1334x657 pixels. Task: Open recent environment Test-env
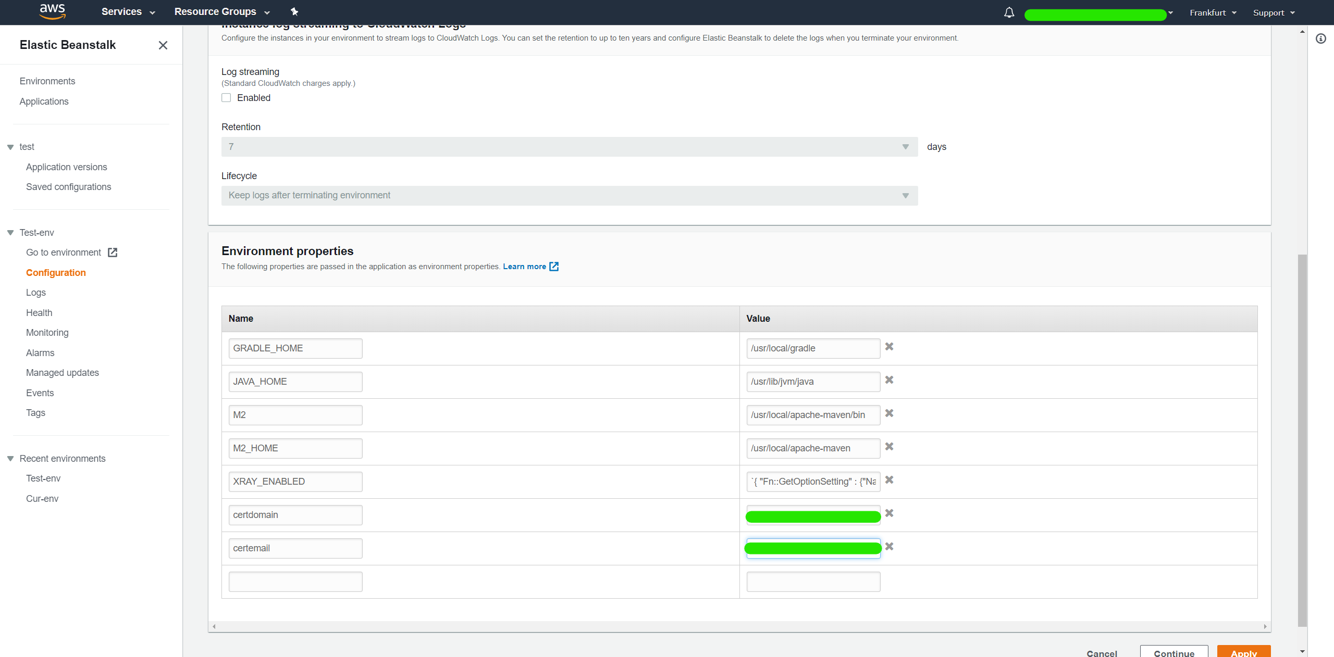pos(43,478)
